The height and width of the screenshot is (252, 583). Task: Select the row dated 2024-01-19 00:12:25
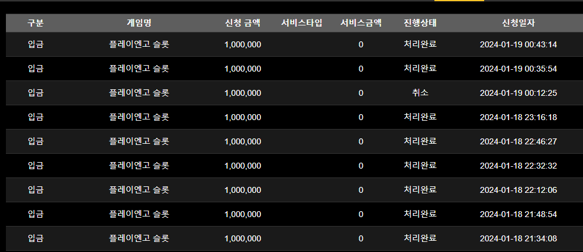coord(295,93)
